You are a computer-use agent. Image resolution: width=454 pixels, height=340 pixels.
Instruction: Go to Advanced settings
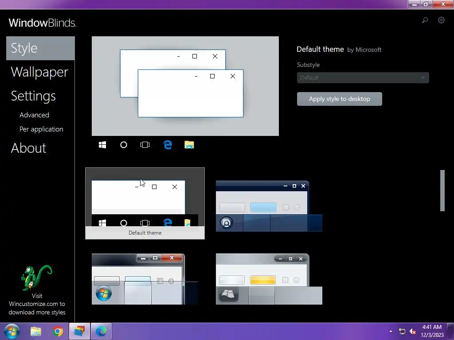[34, 115]
